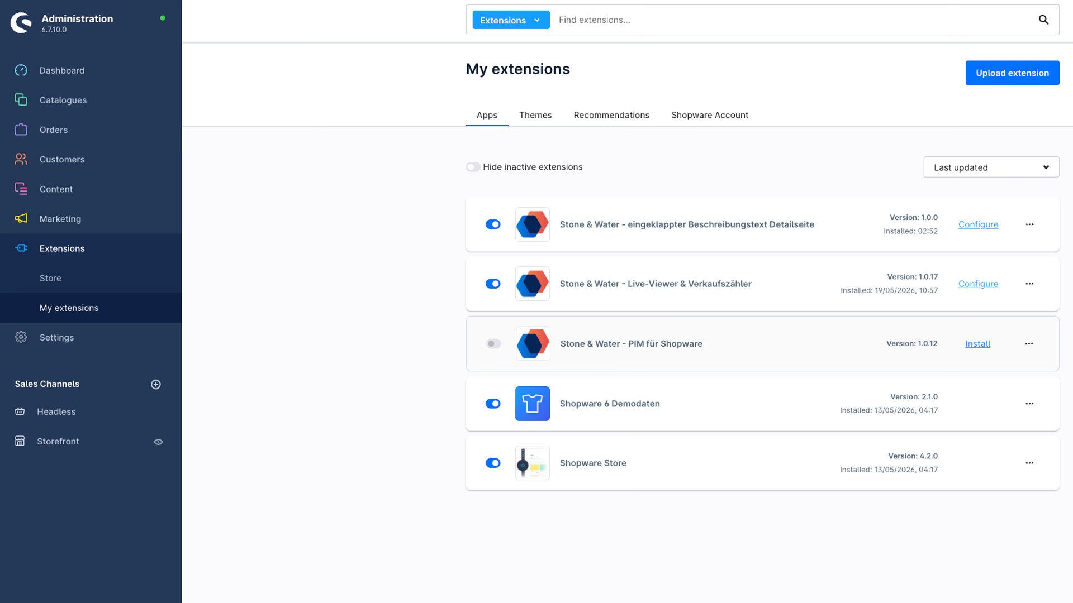Open options menu for Shopware 6 Demodaten
1073x603 pixels.
click(x=1029, y=404)
